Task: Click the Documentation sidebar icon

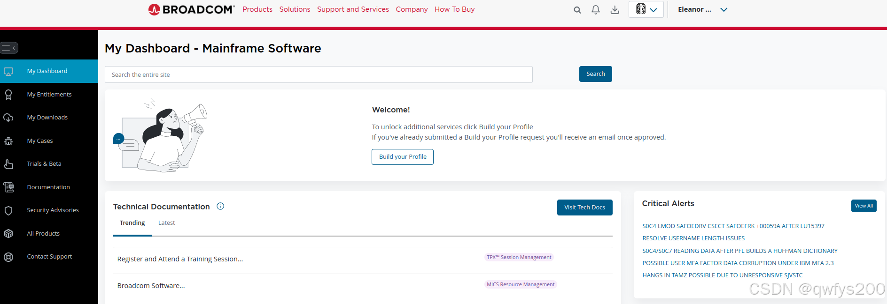Action: coord(8,187)
